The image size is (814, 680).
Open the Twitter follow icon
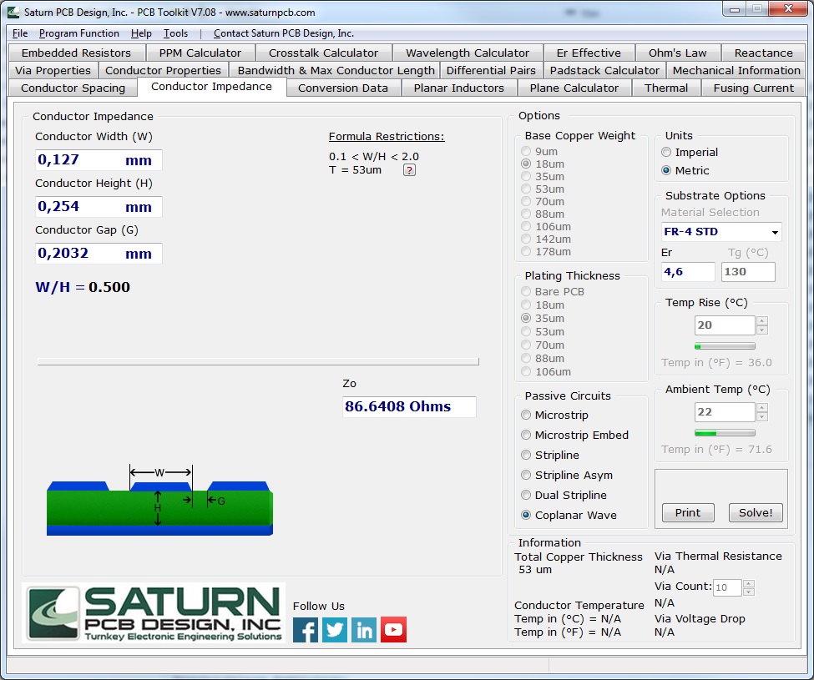[x=335, y=630]
